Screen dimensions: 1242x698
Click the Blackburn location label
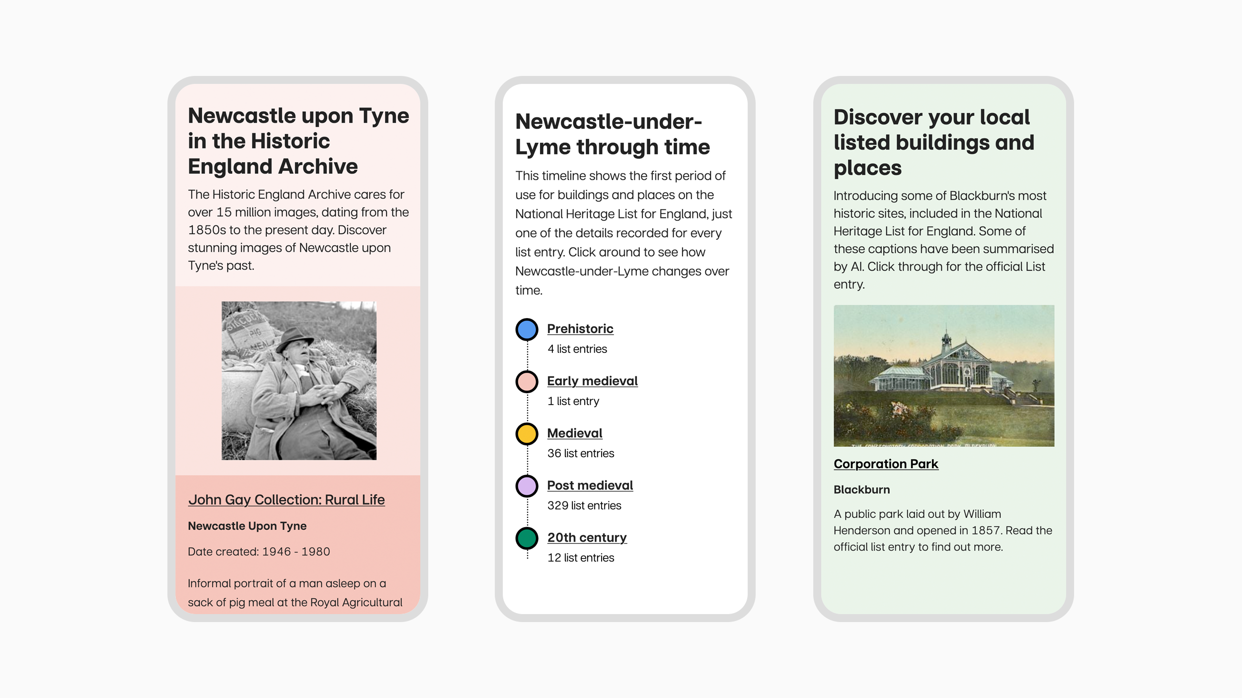861,489
